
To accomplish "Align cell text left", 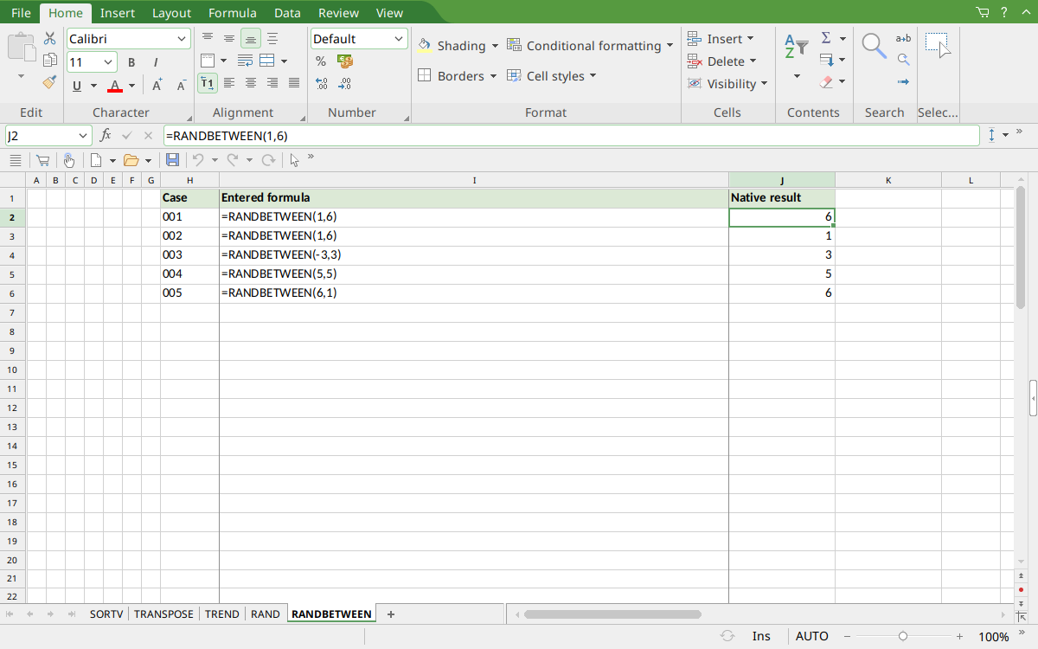I will click(x=229, y=84).
